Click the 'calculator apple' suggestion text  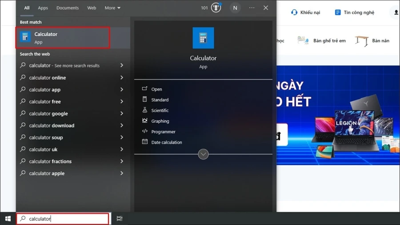tap(47, 173)
